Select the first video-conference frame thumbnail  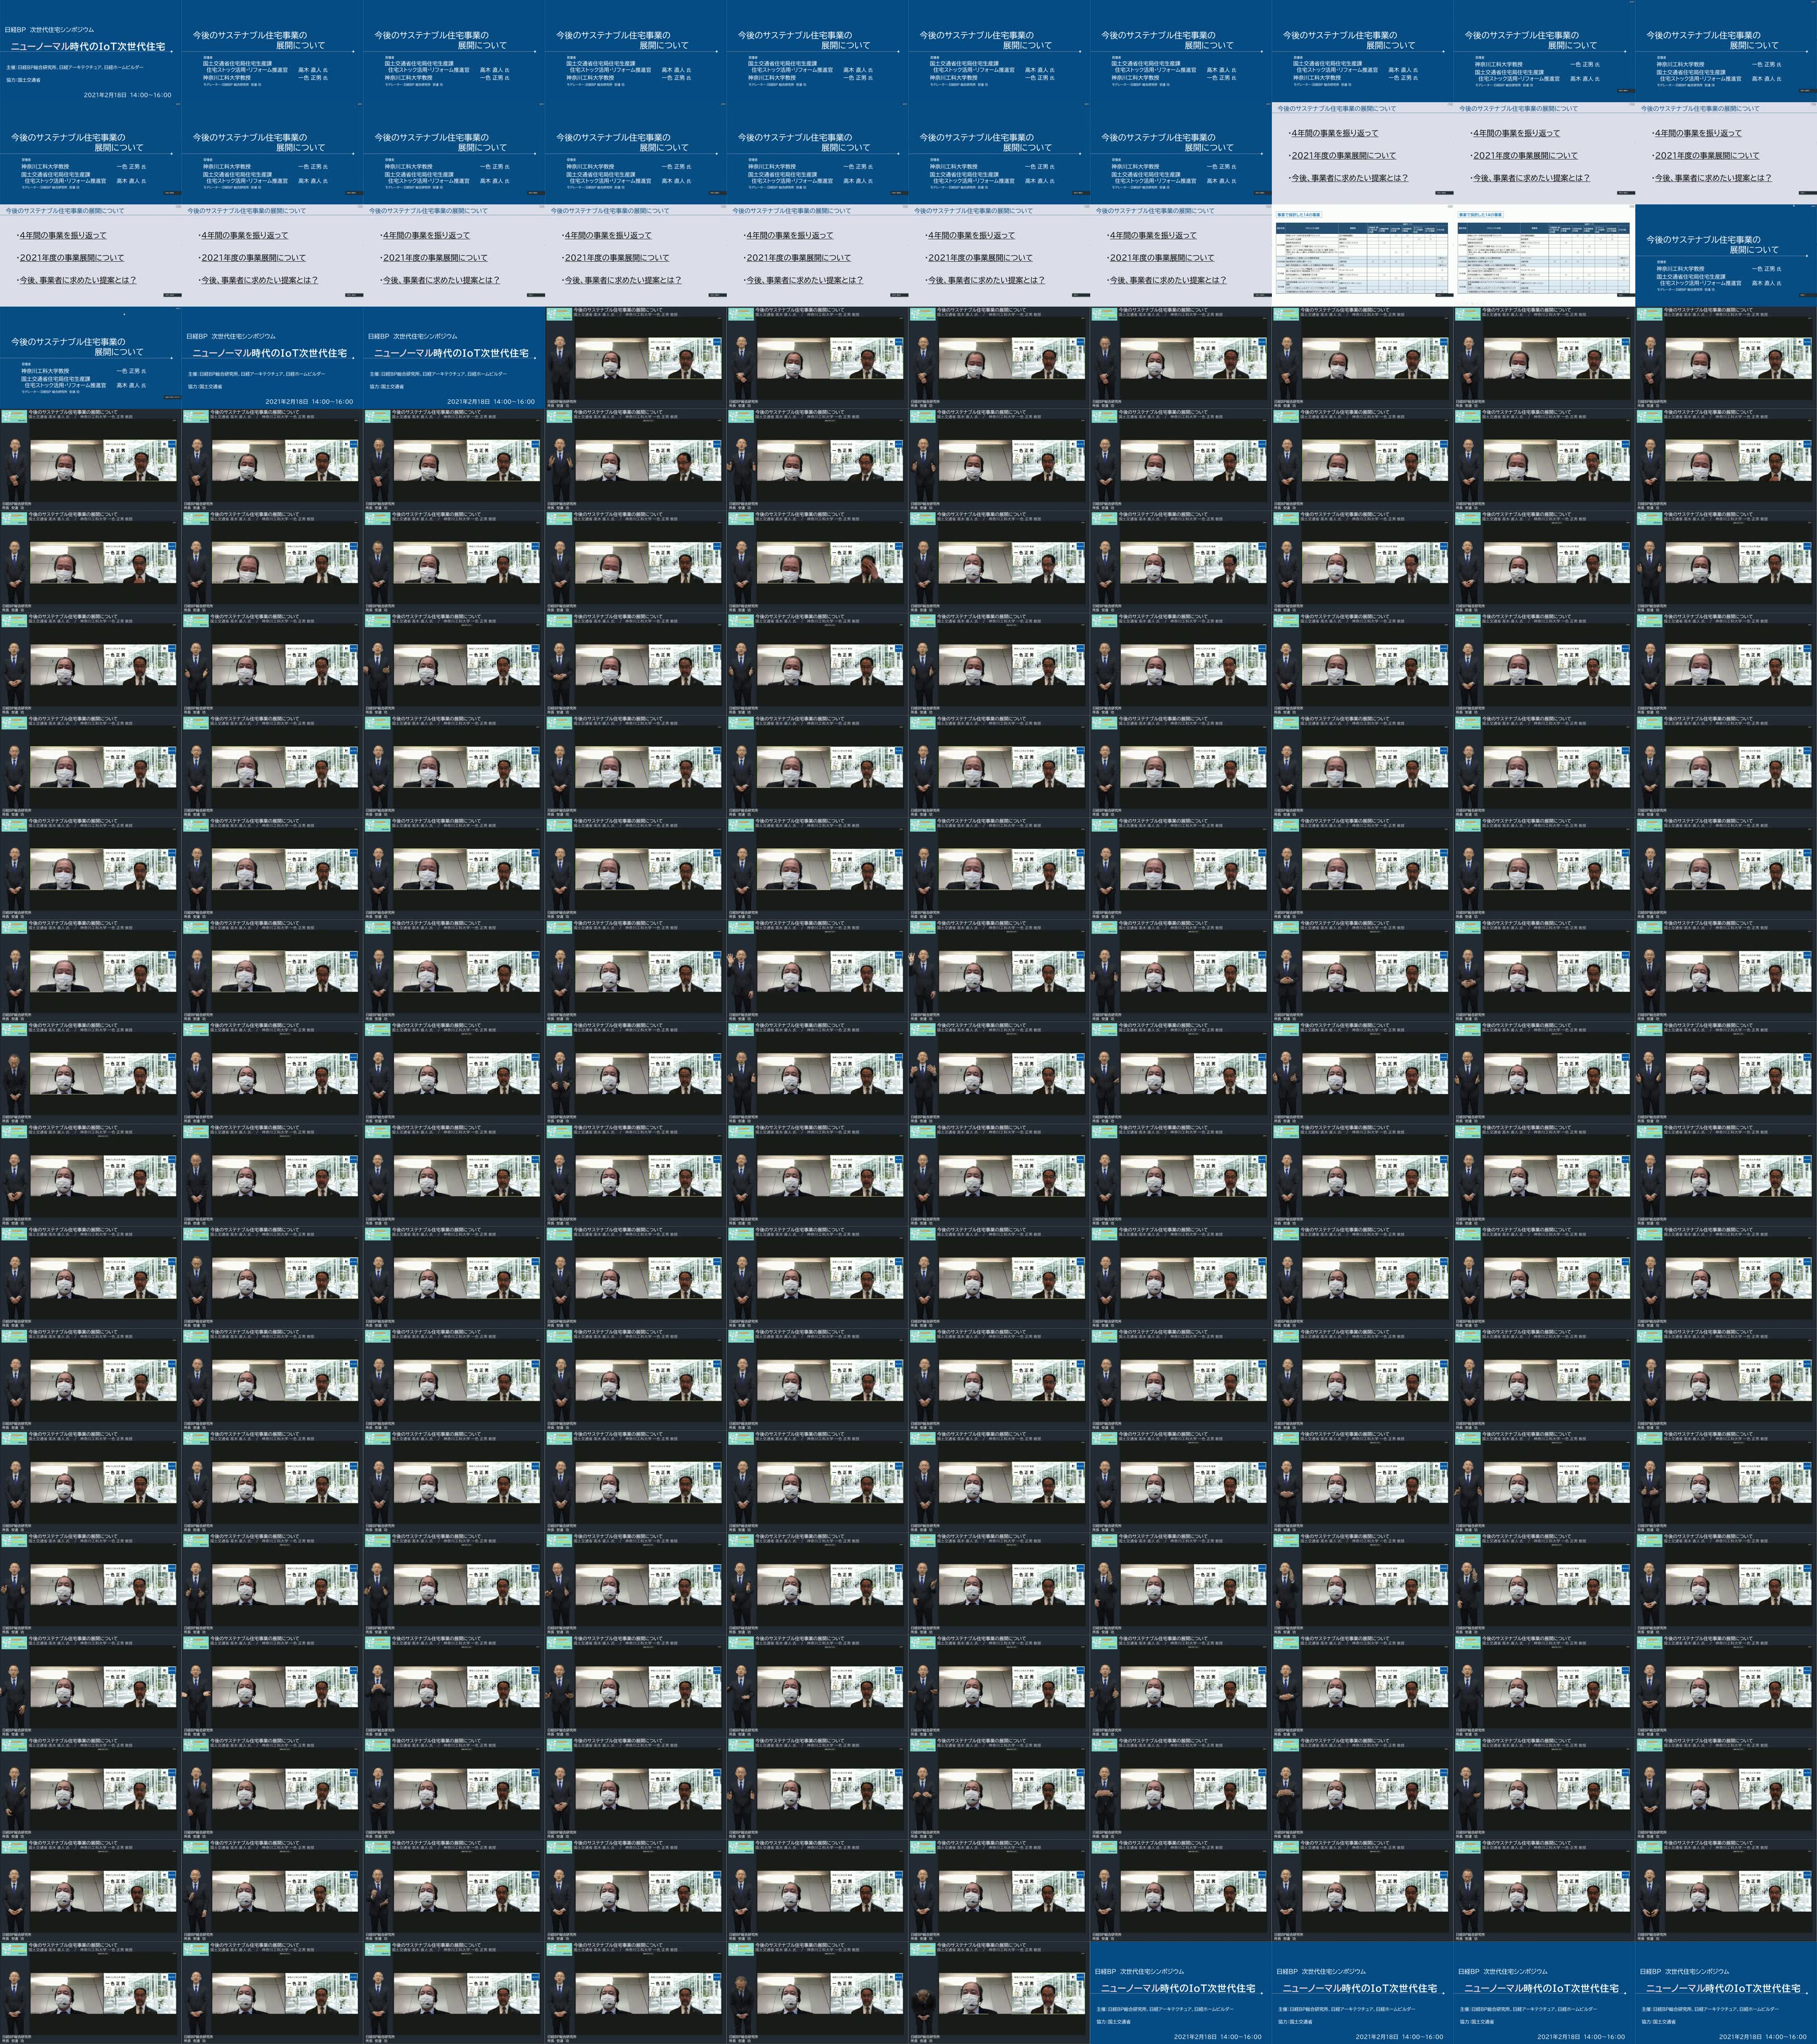coord(635,357)
